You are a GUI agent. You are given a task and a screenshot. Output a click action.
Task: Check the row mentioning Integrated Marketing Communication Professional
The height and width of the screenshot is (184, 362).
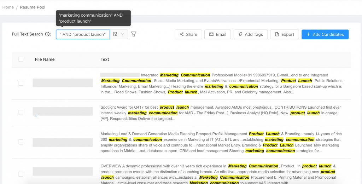pyautogui.click(x=21, y=83)
